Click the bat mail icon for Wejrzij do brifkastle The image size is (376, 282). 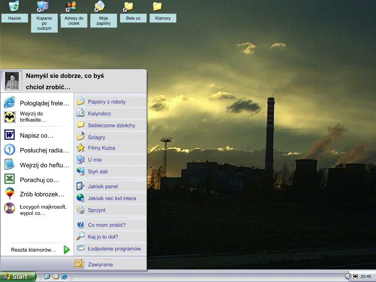coord(10,117)
